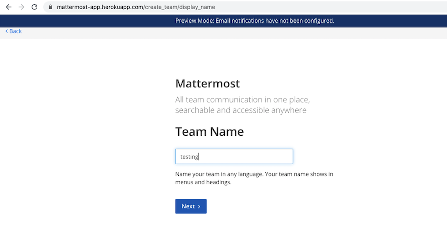Click the 'All team communication in one place' tagline
The height and width of the screenshot is (246, 447).
(x=243, y=105)
